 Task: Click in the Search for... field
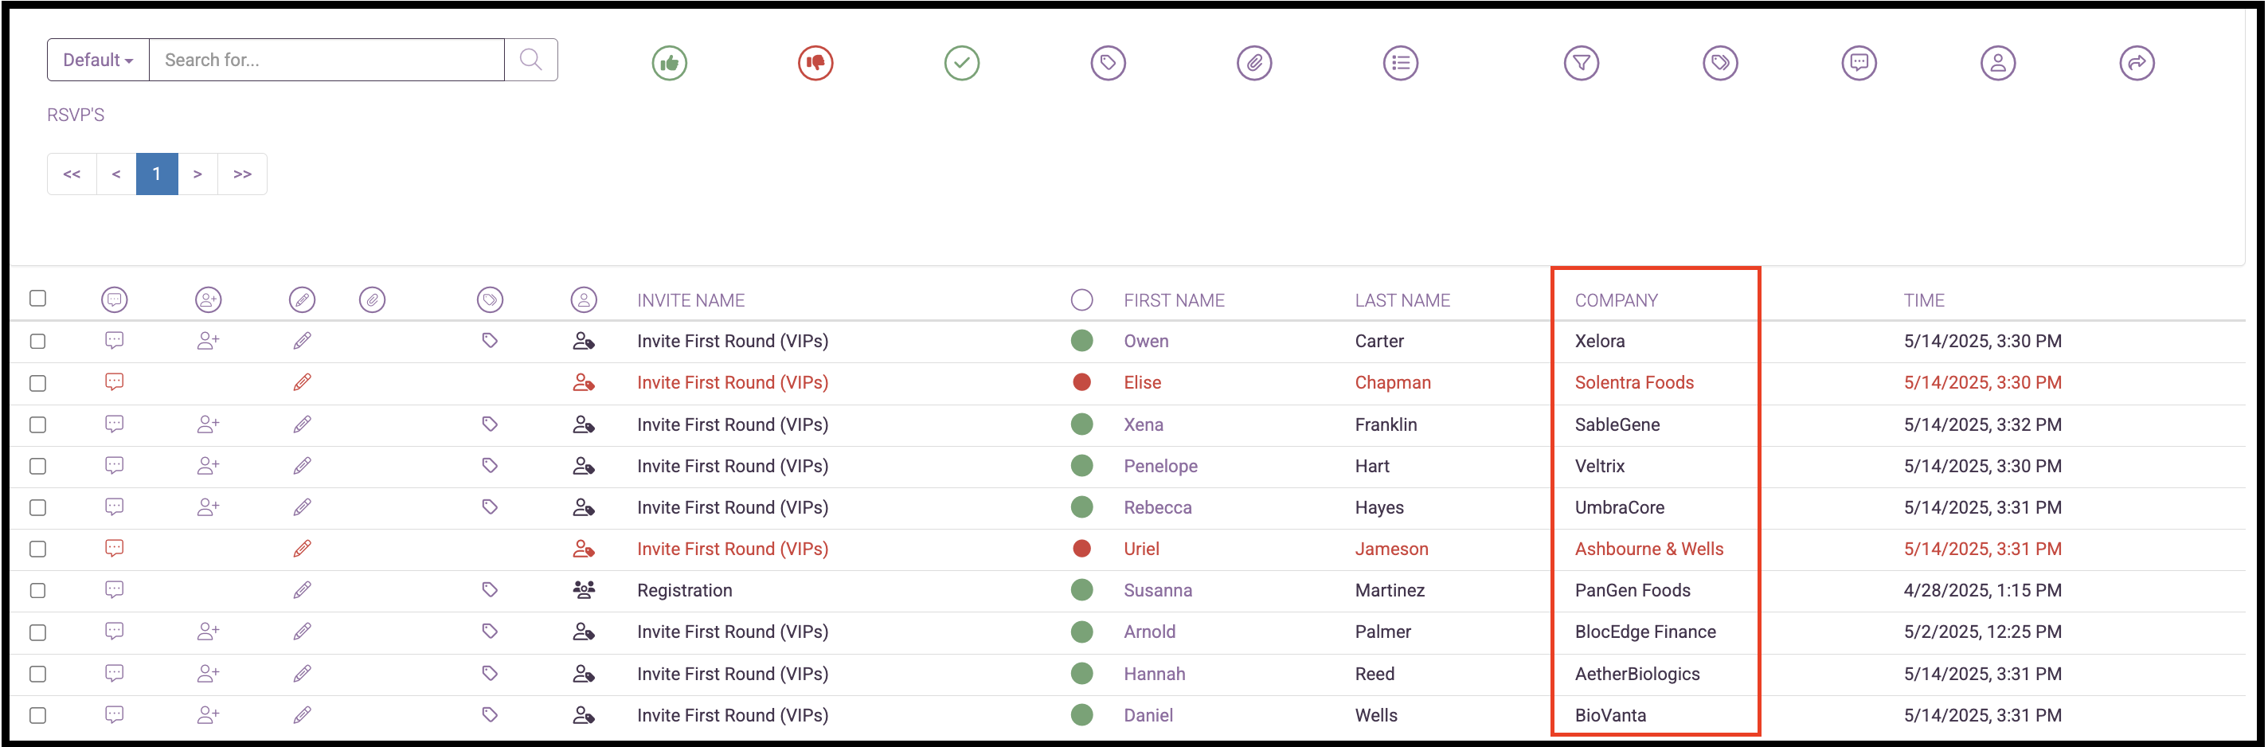click(x=327, y=60)
